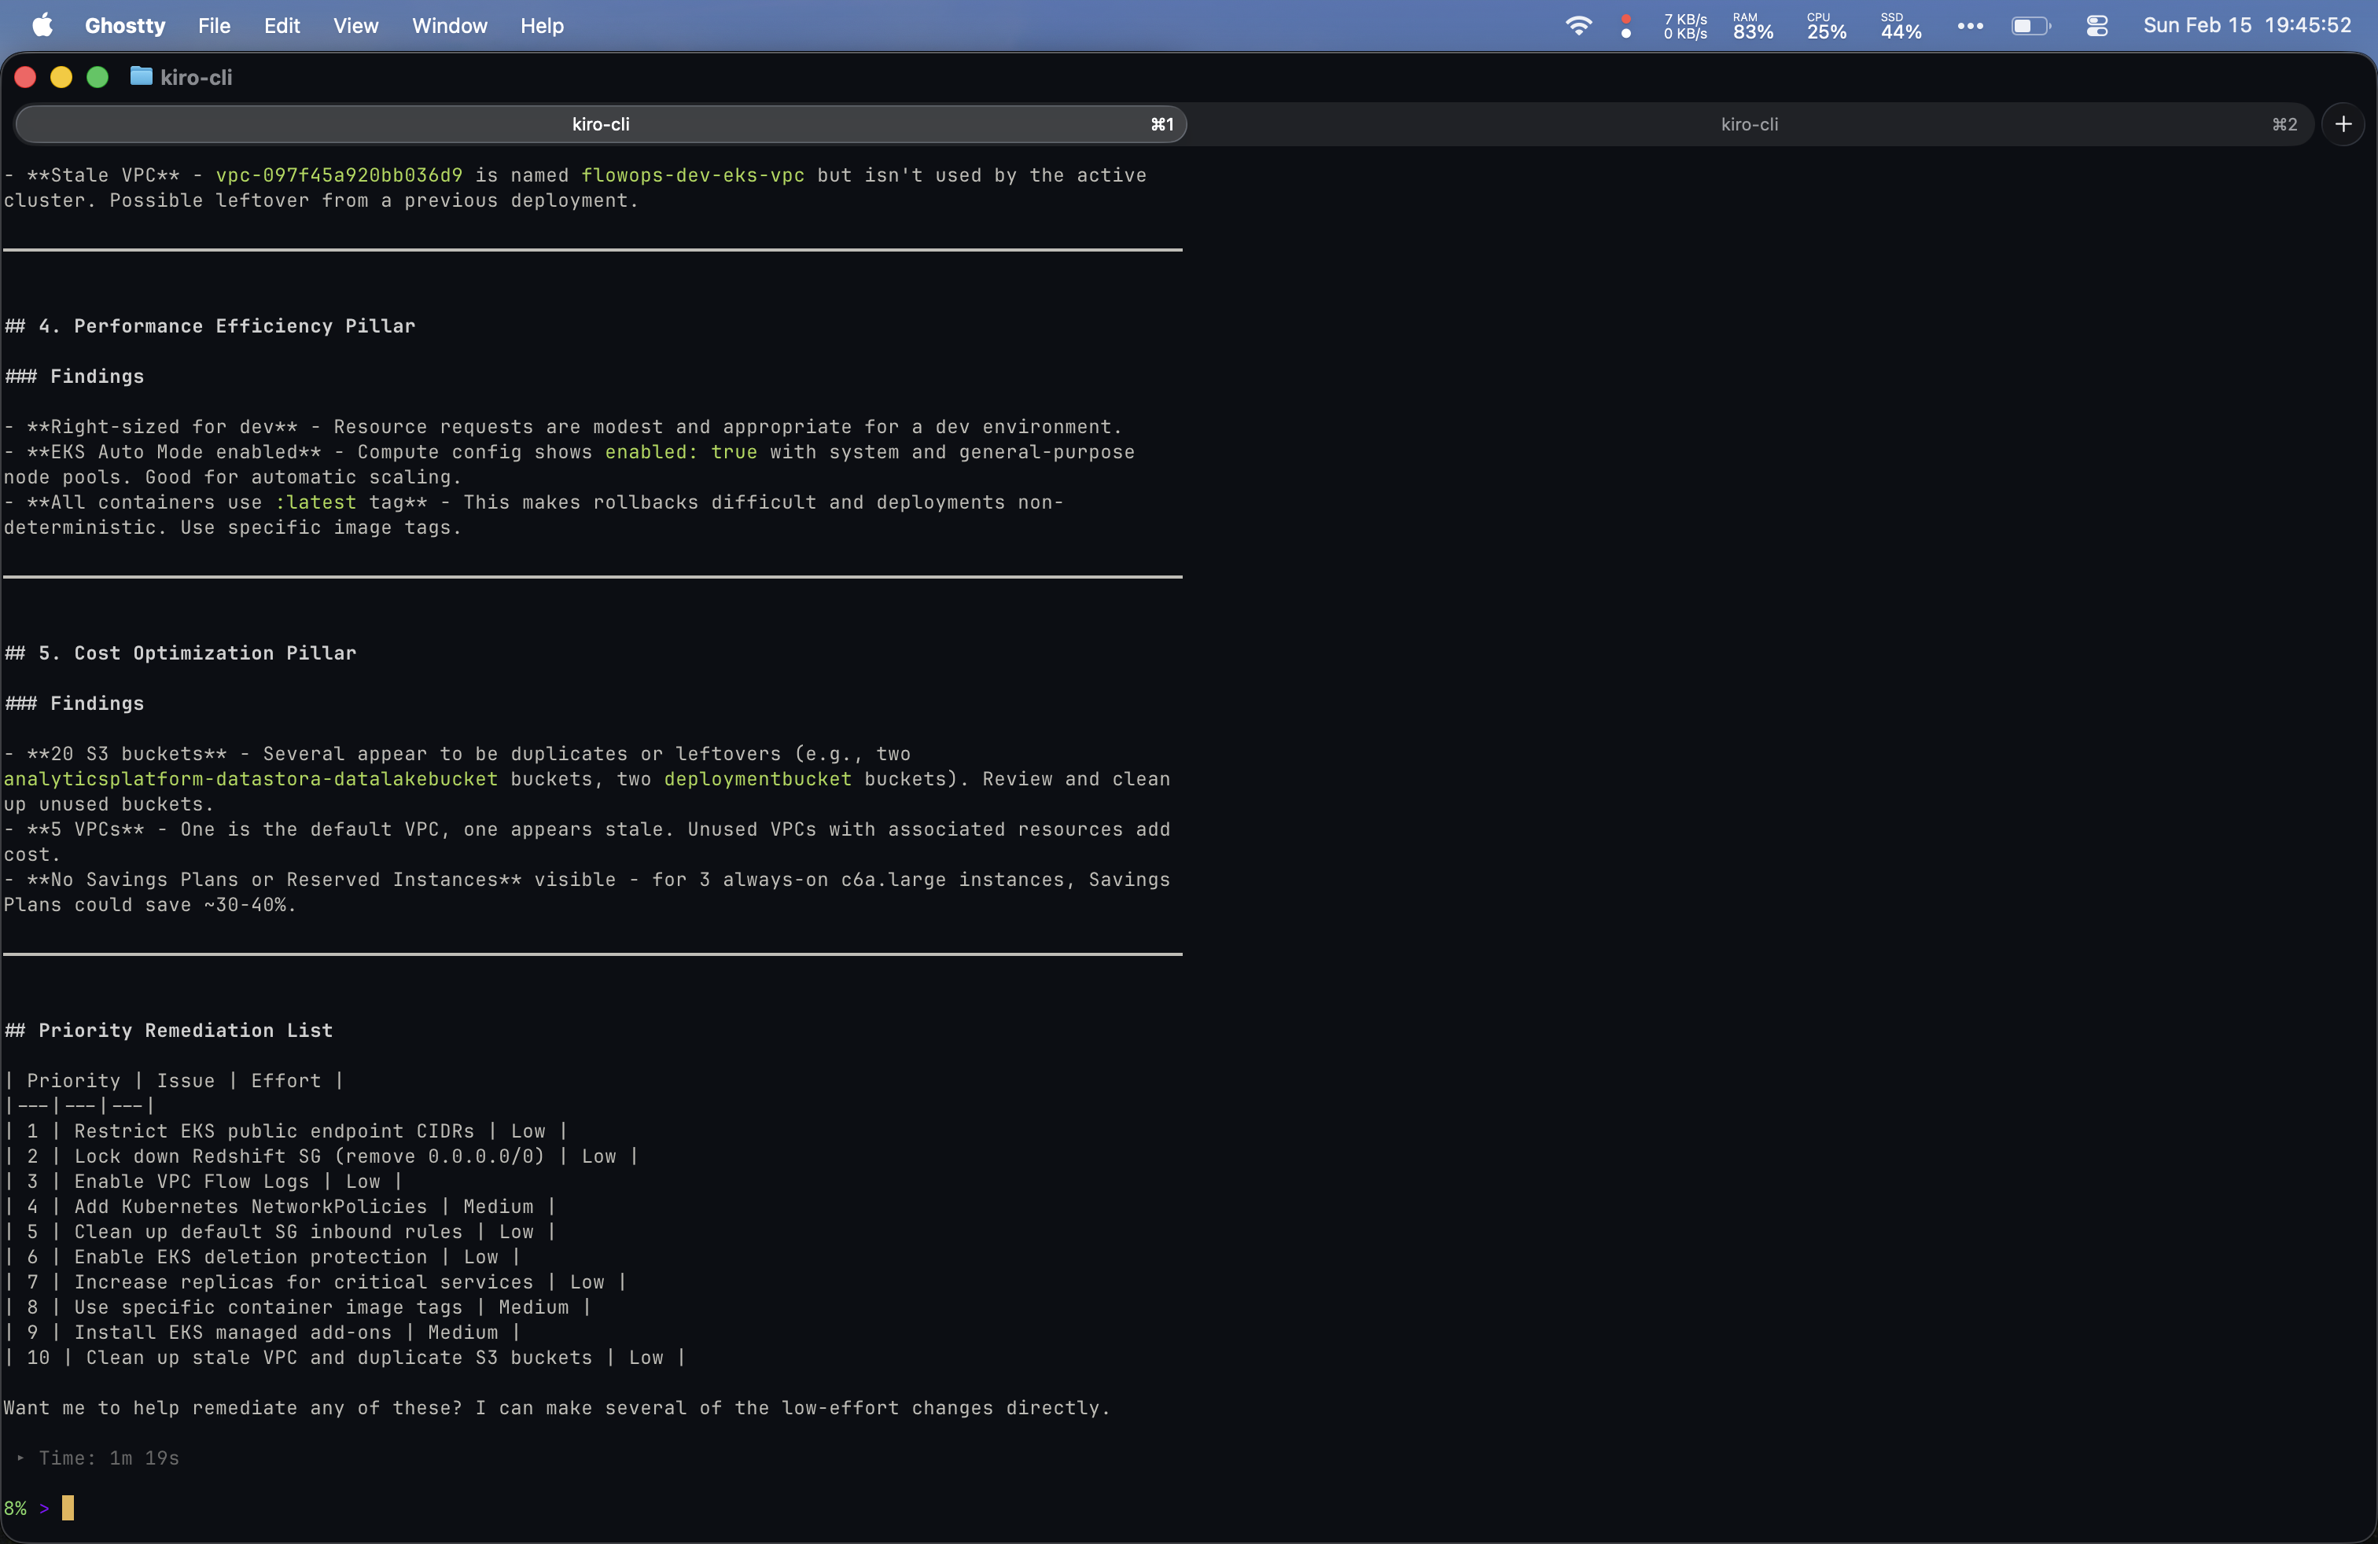Image resolution: width=2378 pixels, height=1544 pixels.
Task: Switch to the second kiro-cli tab
Action: click(1750, 124)
